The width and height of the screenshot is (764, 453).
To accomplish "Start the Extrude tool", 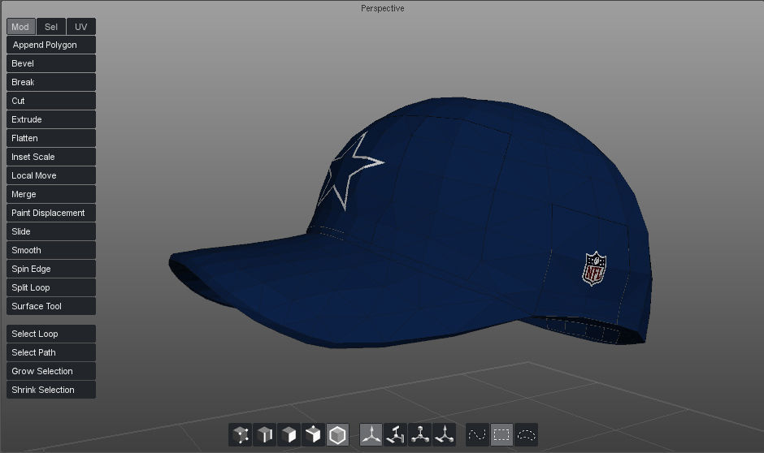I will click(51, 119).
